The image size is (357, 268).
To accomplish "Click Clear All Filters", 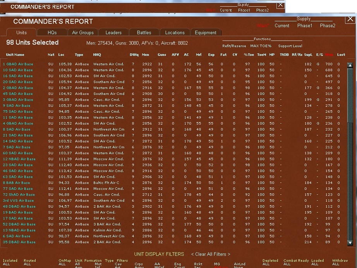I will point(211,254).
